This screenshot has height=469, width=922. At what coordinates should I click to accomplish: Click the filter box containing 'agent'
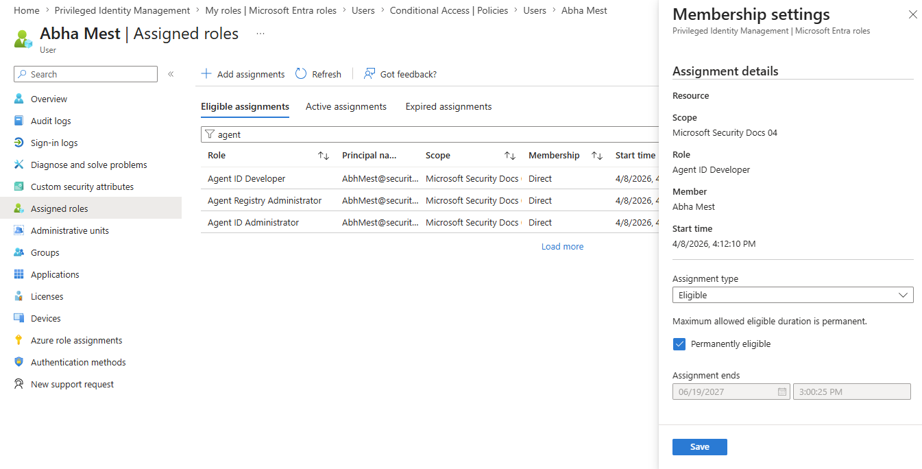pos(430,134)
